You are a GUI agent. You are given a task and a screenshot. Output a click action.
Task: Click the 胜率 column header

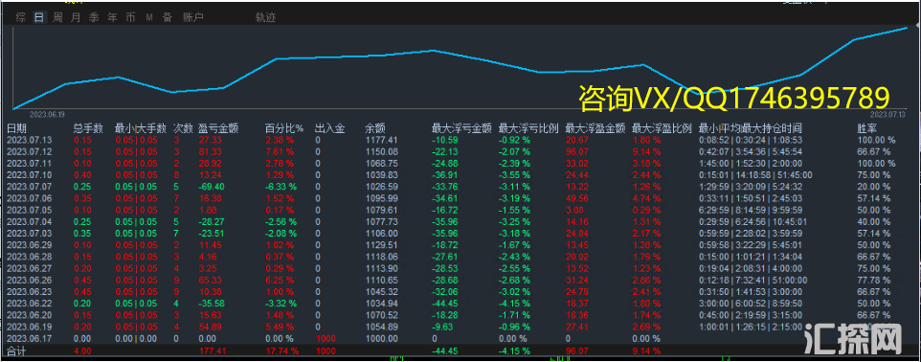[868, 128]
